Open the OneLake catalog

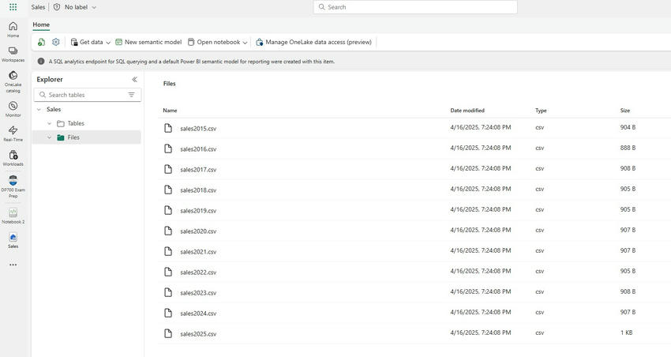click(x=13, y=80)
